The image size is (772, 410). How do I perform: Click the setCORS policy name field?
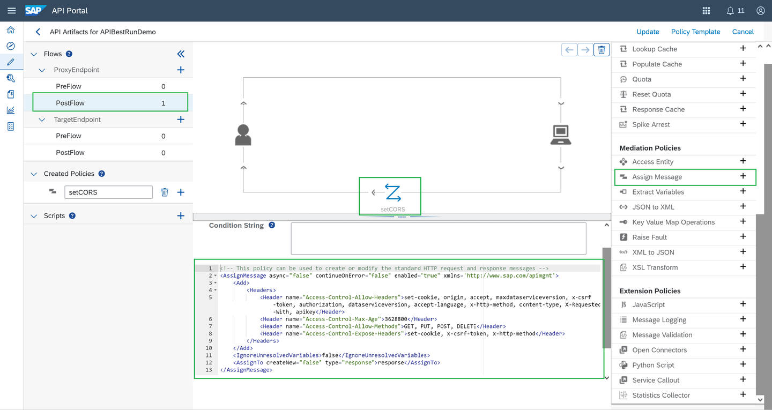point(108,192)
